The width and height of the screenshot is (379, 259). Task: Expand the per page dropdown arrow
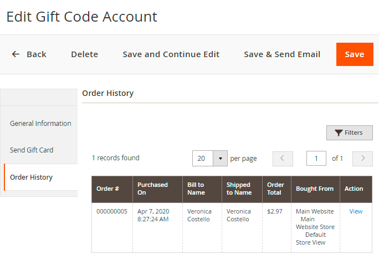220,159
